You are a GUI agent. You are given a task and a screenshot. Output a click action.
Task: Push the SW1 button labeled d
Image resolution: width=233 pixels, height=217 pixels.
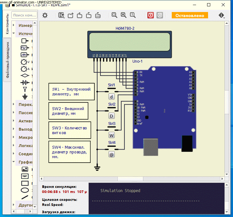point(111,97)
